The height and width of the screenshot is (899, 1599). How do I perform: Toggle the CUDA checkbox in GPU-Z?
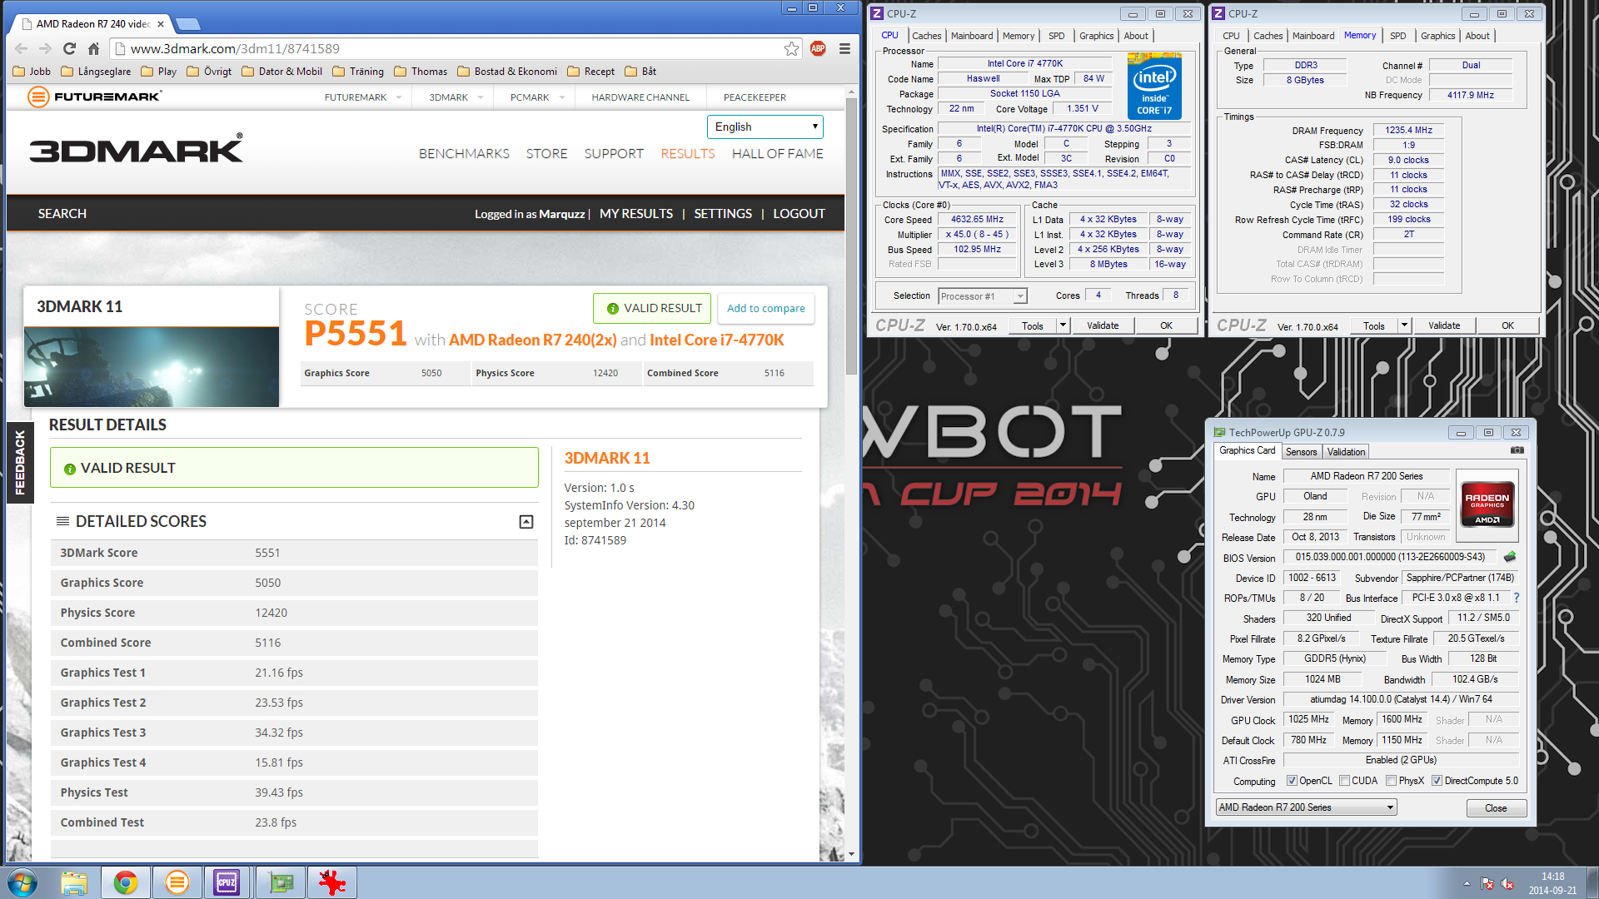(1344, 781)
